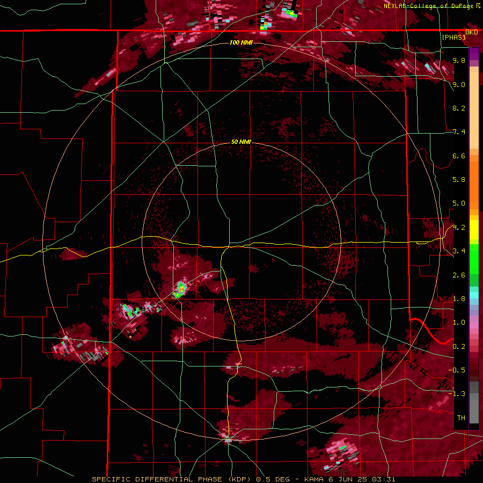Viewport: 483px width, 483px height.
Task: Click the DKD label above the legend
Action: [471, 32]
